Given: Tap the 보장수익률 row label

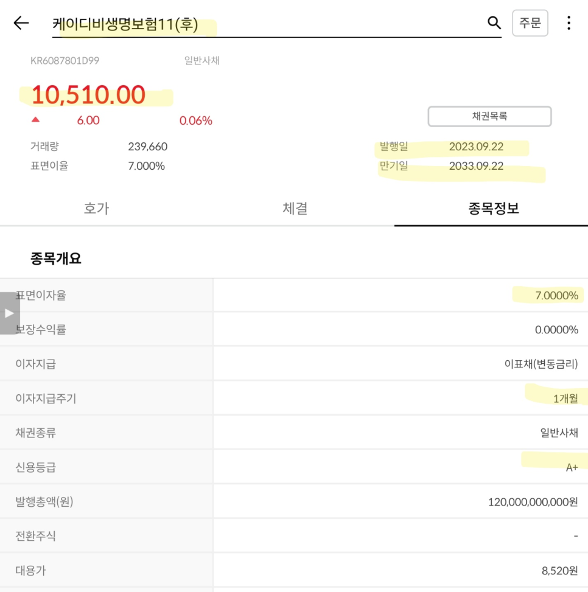Looking at the screenshot, I should click(x=41, y=330).
